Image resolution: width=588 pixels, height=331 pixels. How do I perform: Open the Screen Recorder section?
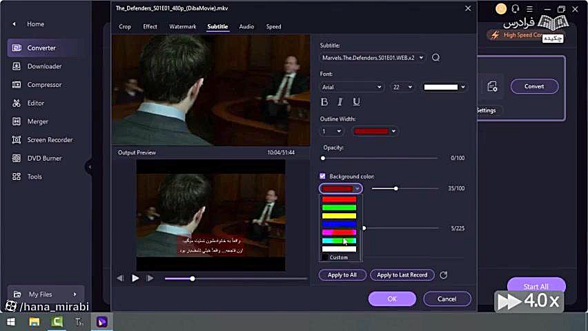(x=42, y=140)
